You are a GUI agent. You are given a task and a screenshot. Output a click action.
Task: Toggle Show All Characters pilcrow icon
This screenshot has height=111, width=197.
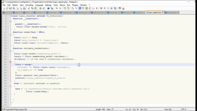pos(76,8)
